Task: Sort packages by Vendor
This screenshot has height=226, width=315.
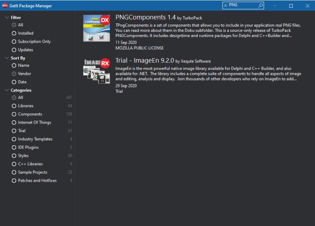Action: click(21, 74)
